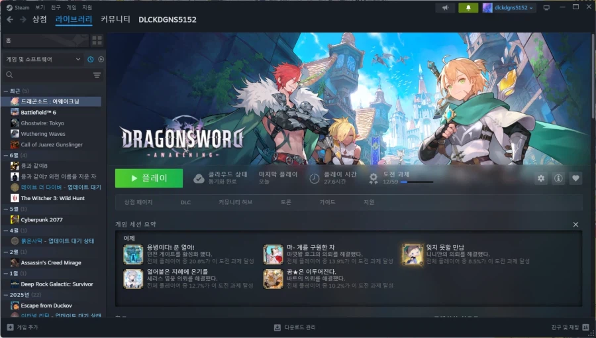Open the 상점 페이지 link
Viewport: 596px width, 338px height.
click(138, 202)
